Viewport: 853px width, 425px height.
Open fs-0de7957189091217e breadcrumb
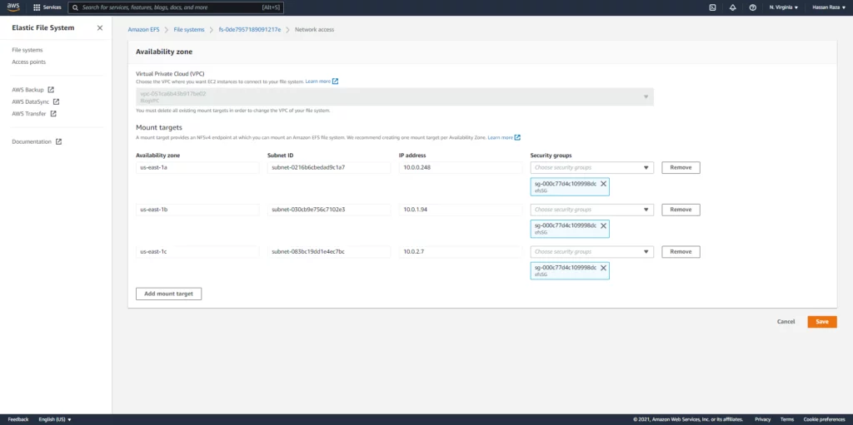pyautogui.click(x=250, y=30)
